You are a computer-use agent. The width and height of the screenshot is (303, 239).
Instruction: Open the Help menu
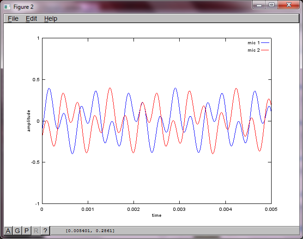[x=51, y=18]
